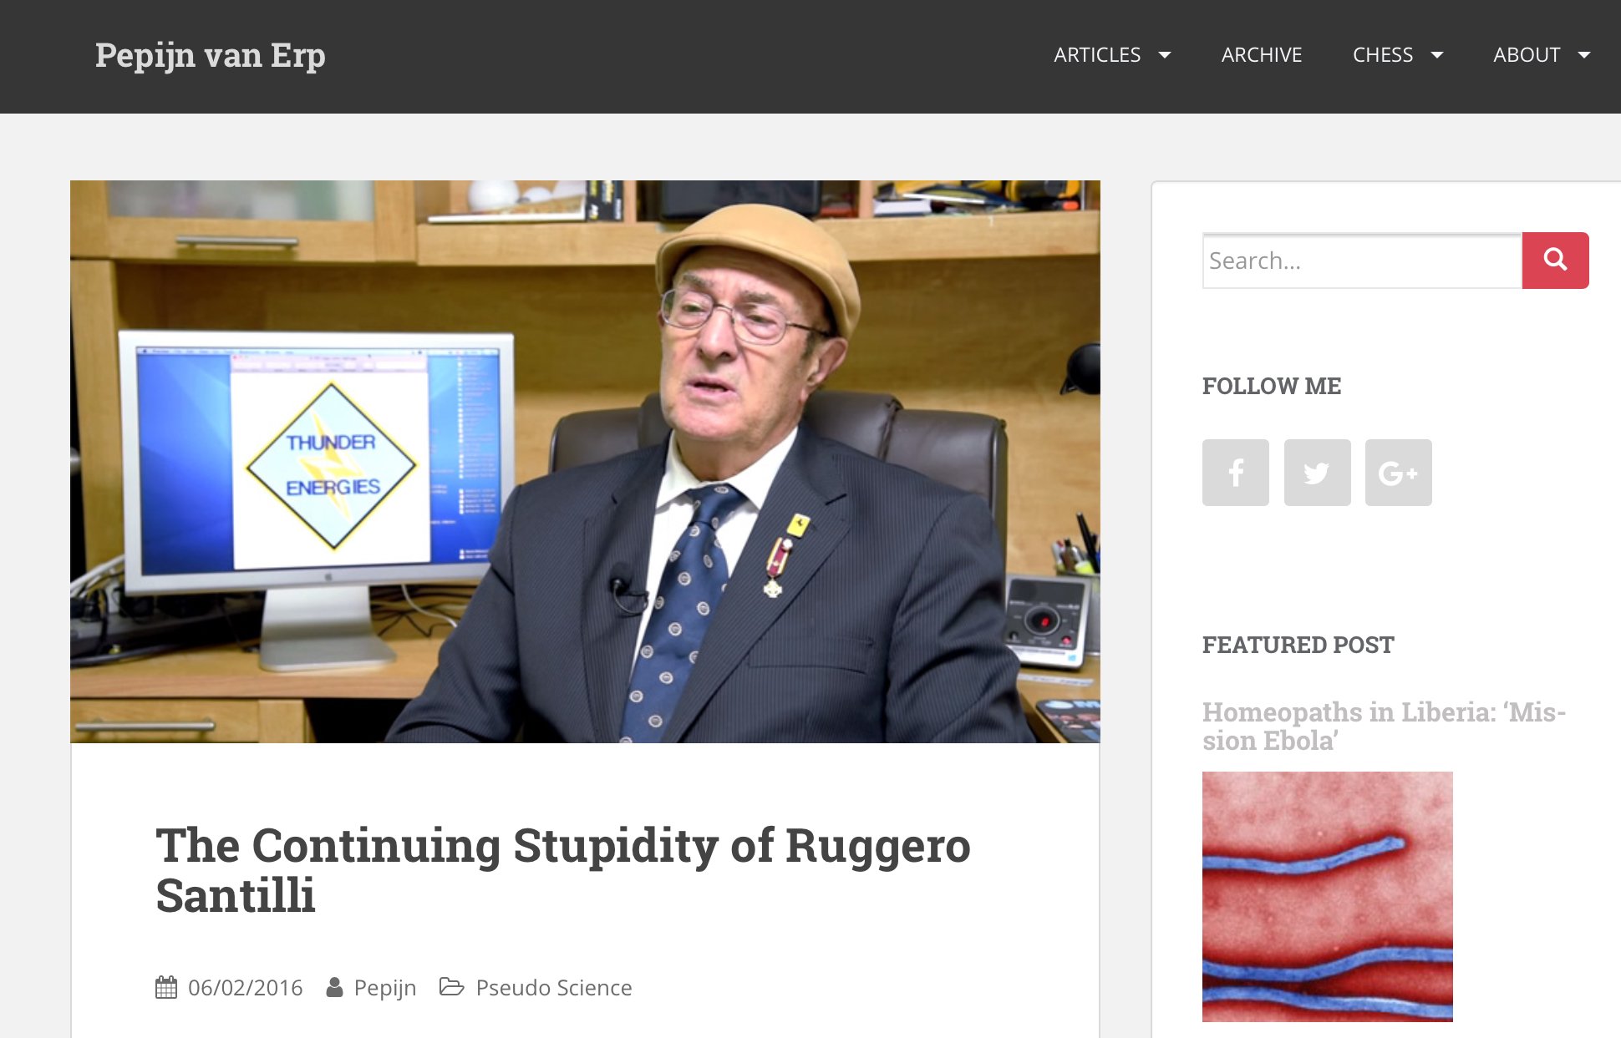Click the author person icon beside Pepijn

334,987
